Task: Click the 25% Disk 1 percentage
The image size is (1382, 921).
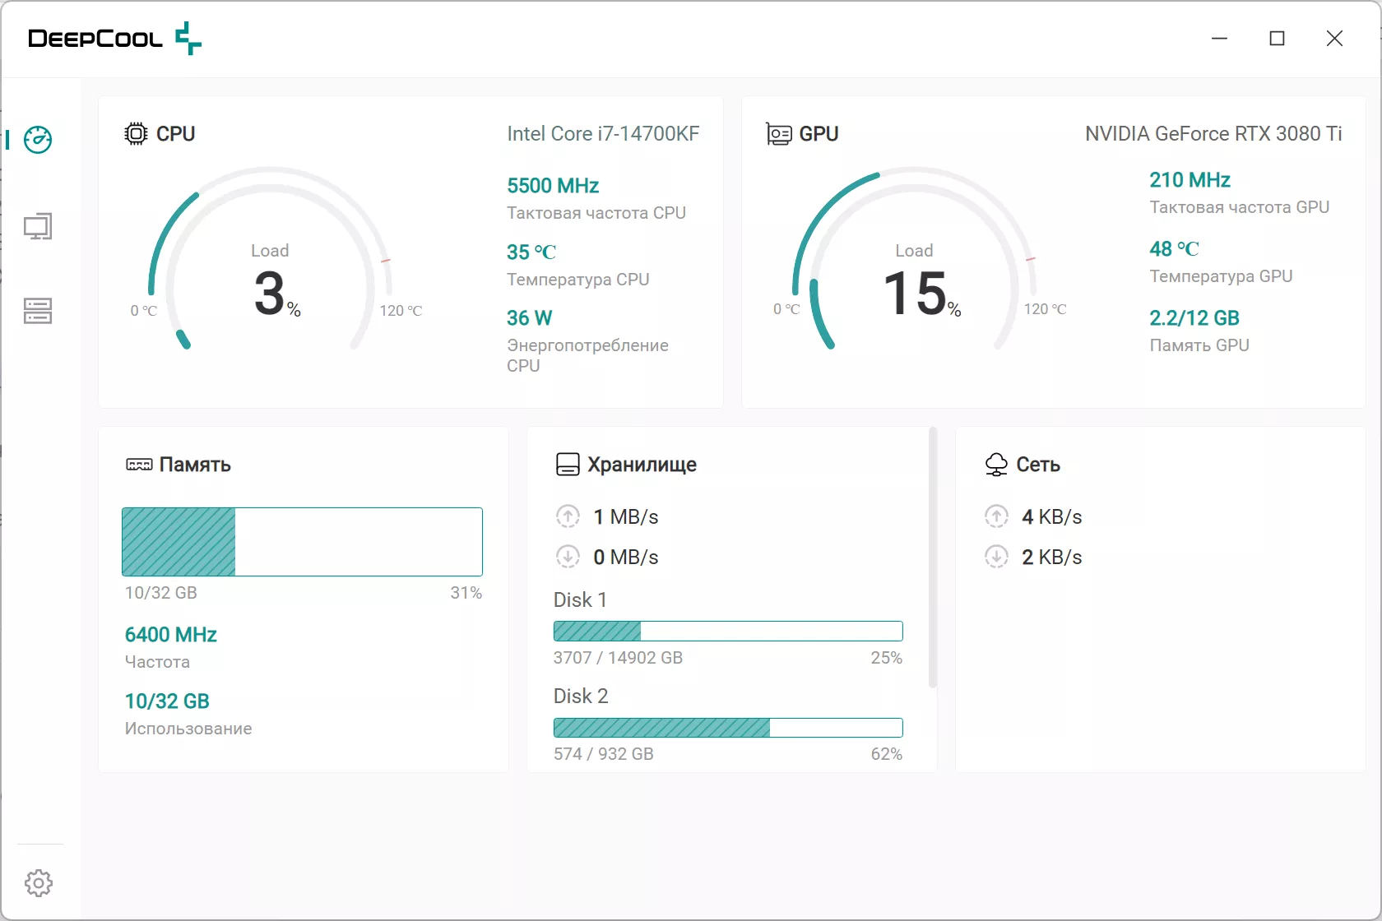Action: (887, 658)
